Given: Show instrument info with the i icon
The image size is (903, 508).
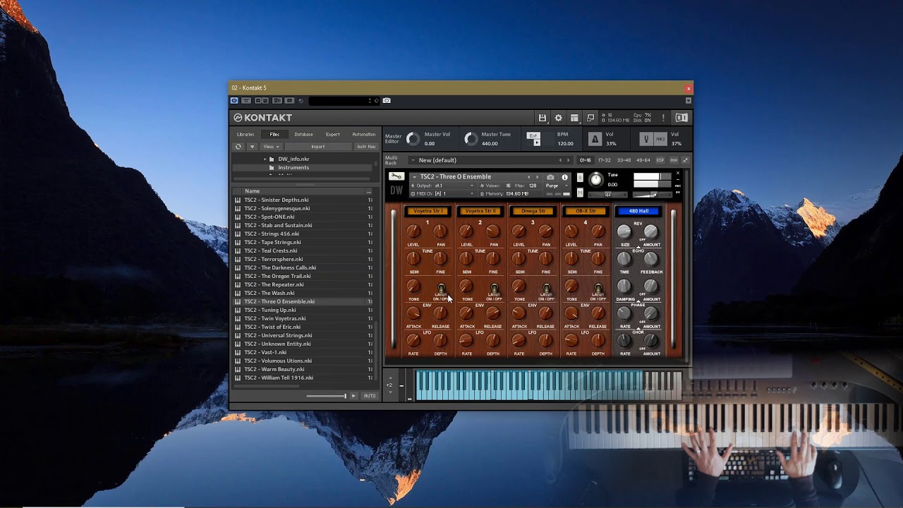Looking at the screenshot, I should (564, 177).
